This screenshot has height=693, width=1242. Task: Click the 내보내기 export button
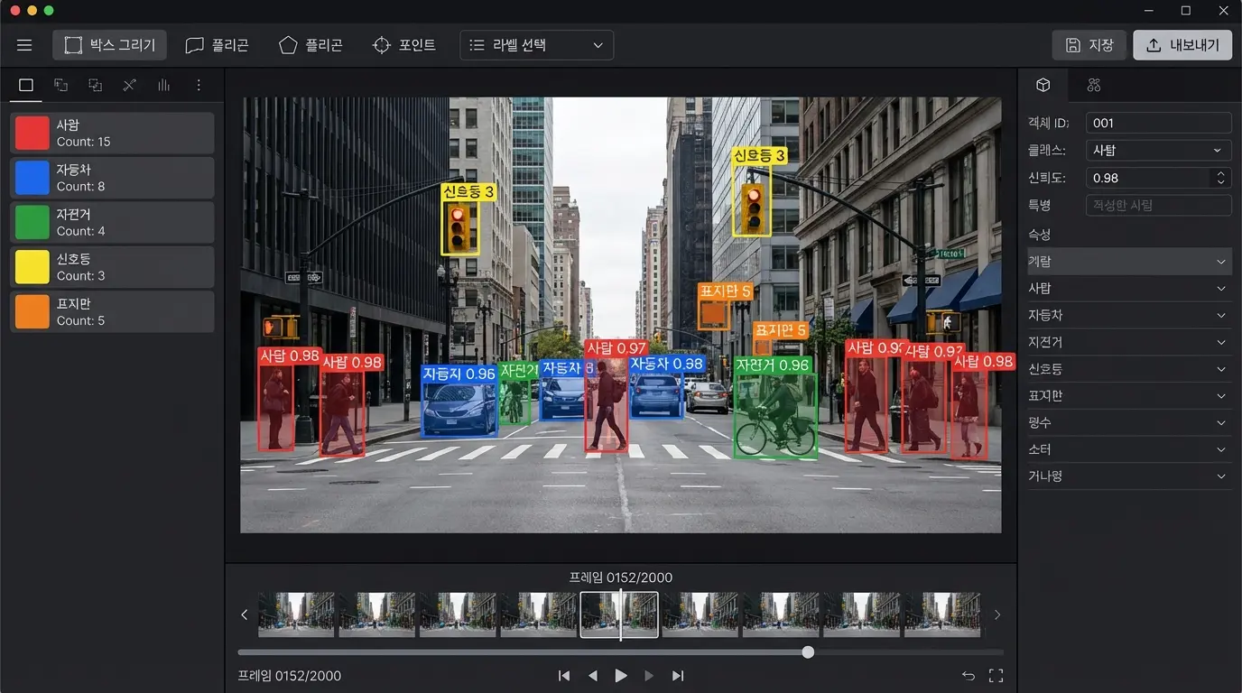1182,45
